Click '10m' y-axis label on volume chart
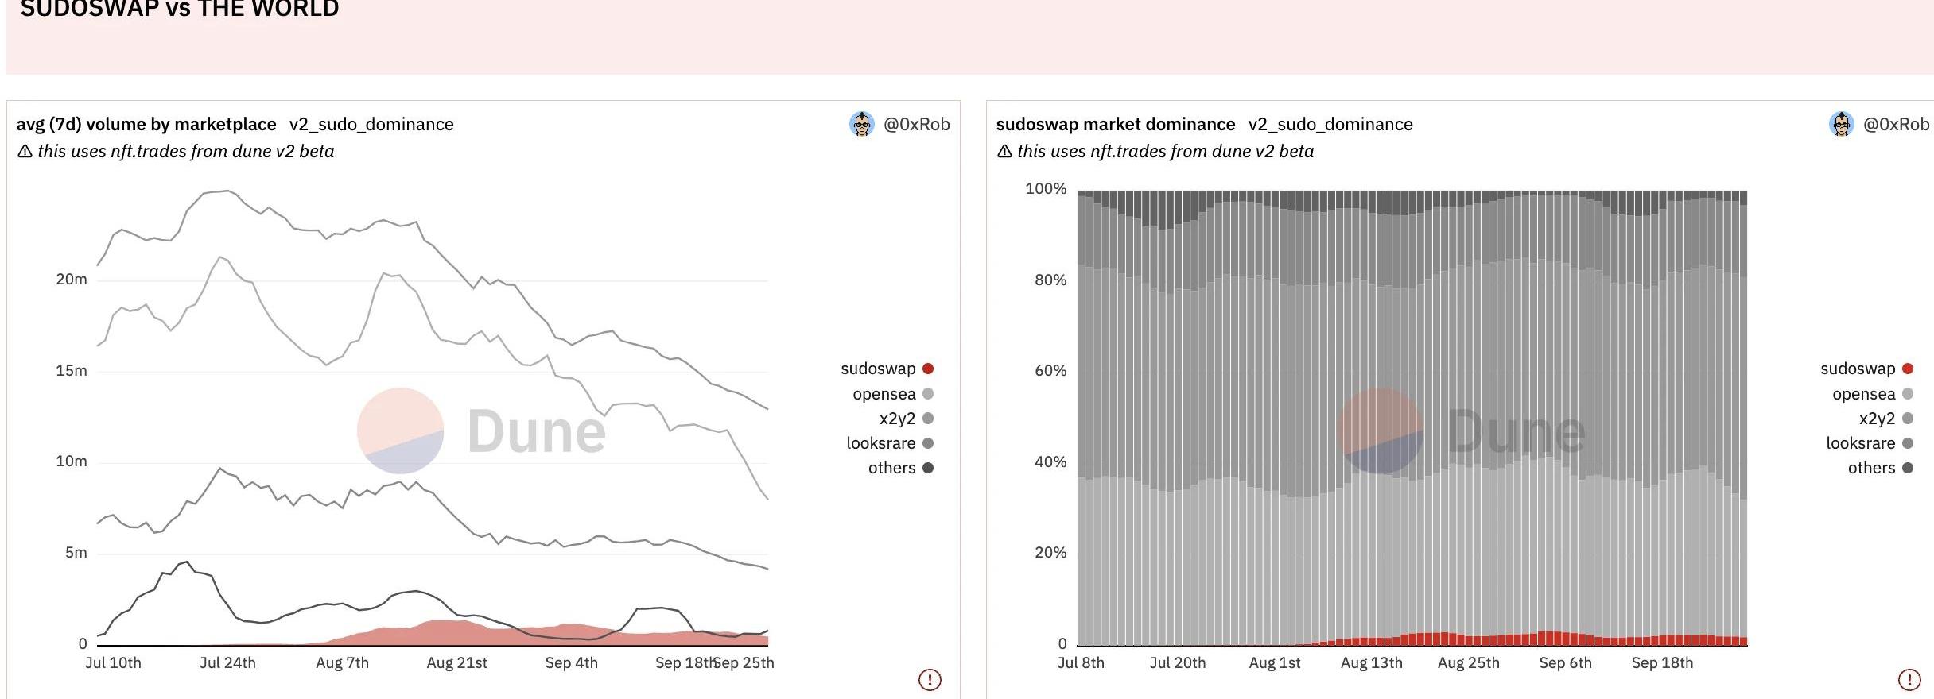This screenshot has width=1934, height=699. (72, 461)
